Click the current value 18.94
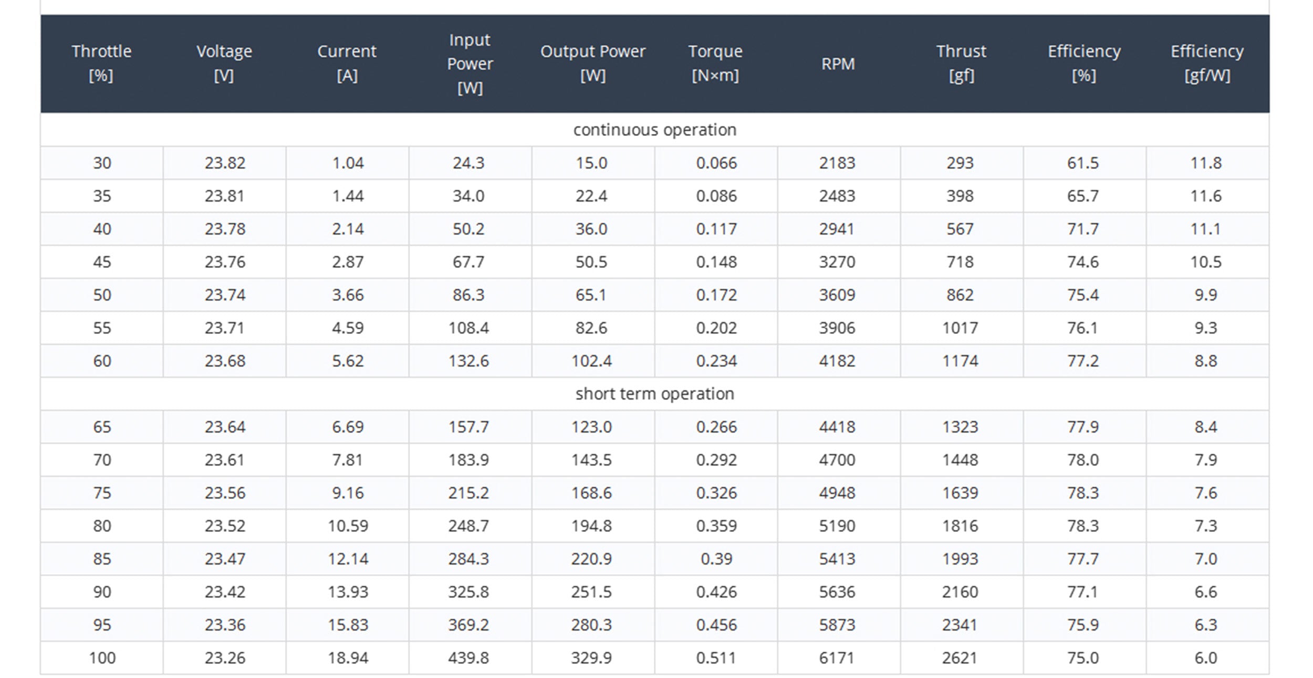 pos(348,658)
